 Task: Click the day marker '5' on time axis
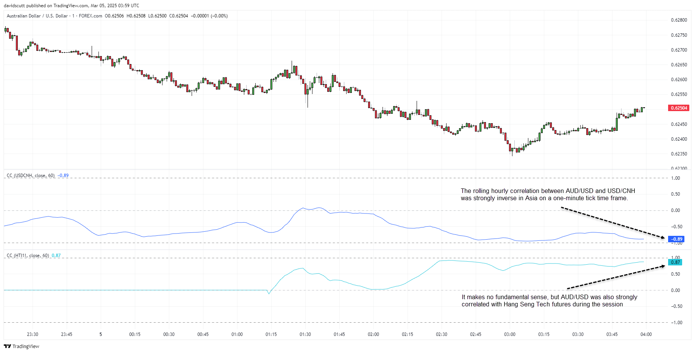click(101, 334)
